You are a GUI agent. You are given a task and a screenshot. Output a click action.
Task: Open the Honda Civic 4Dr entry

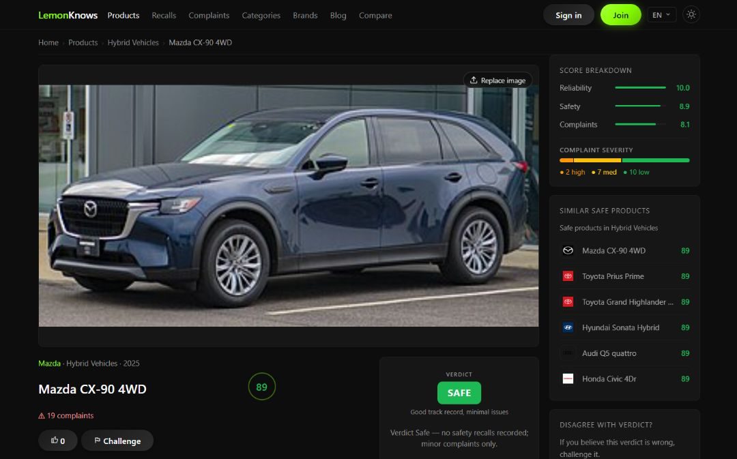[624, 379]
